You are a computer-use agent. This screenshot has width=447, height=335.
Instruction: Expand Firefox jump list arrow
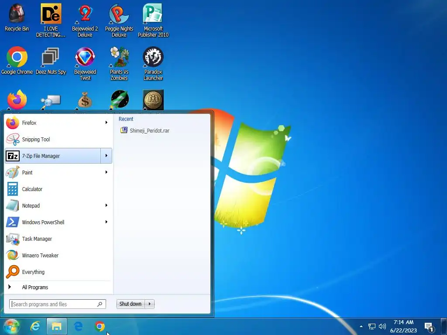(107, 123)
